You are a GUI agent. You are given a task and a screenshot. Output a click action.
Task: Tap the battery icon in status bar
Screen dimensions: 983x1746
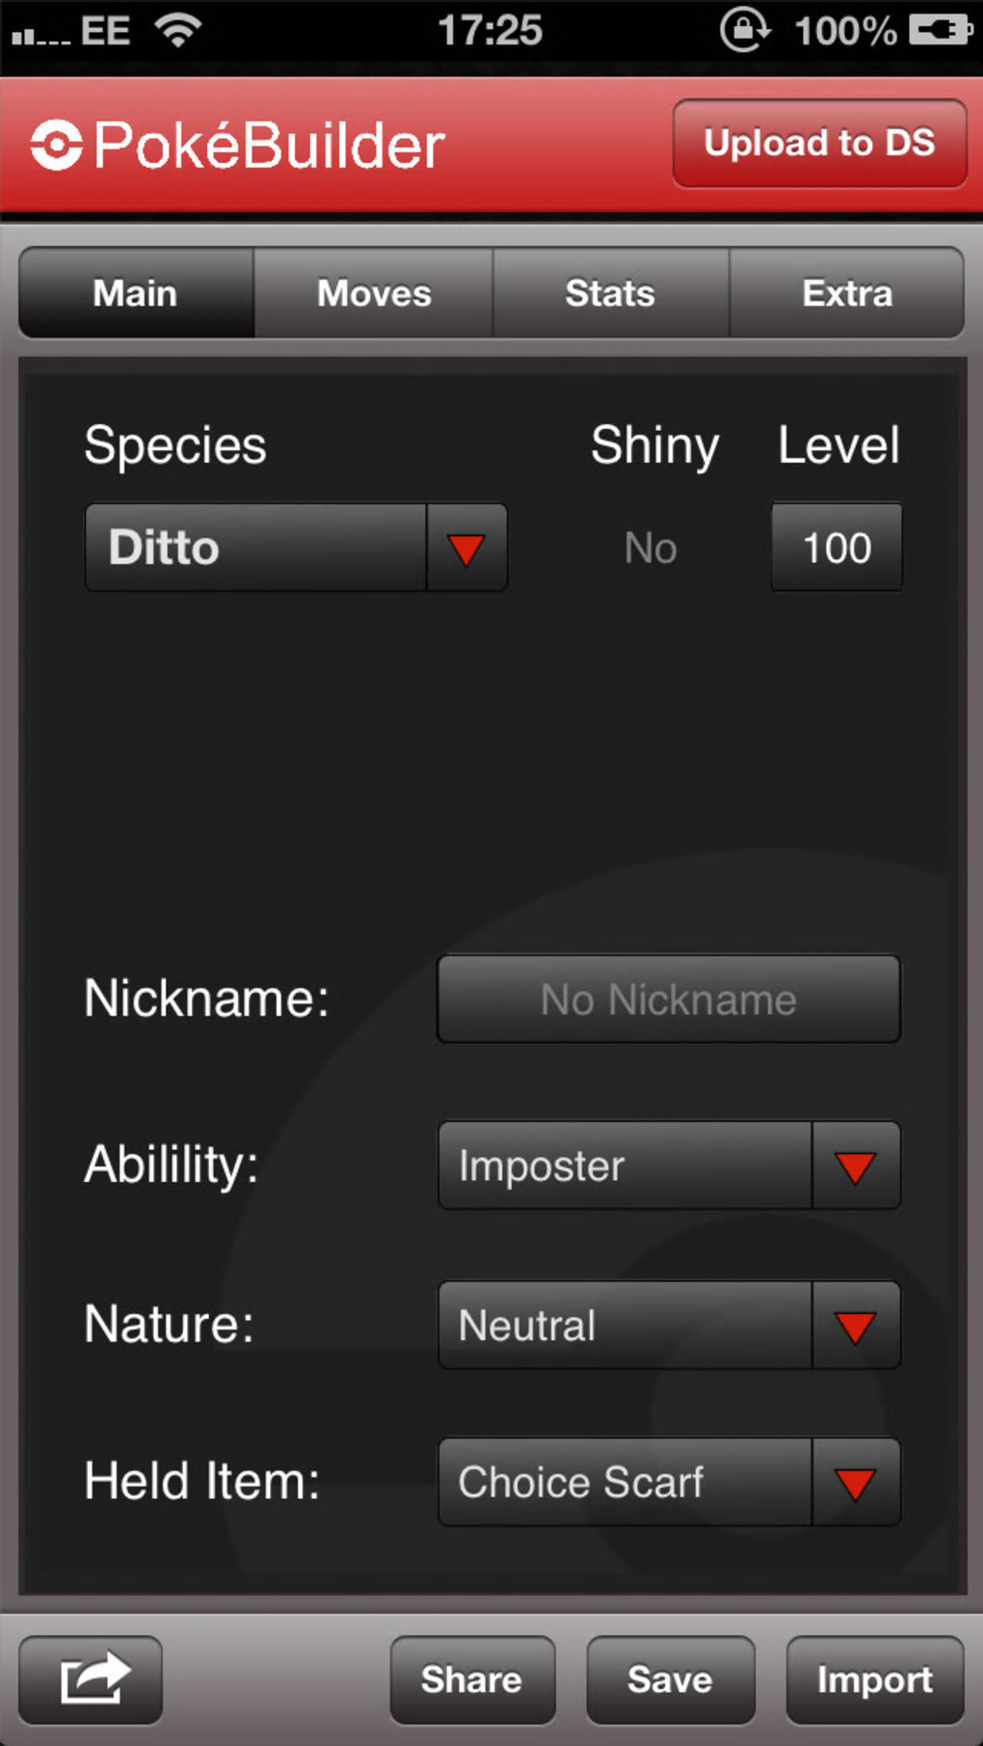pos(941,31)
